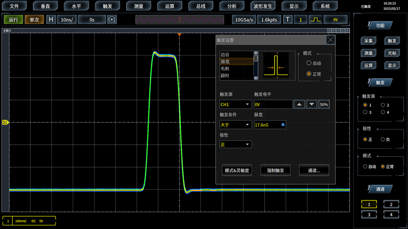Screen dimensions: 408x229
Task: Open the 触发条件 大于 dropdown
Action: tap(235, 125)
